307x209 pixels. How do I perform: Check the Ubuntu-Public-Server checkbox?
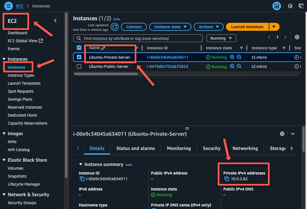(x=79, y=66)
